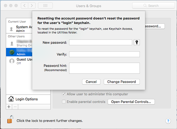Select the highlighted Admin user avatar
This screenshot has width=177, height=129.
[12, 52]
